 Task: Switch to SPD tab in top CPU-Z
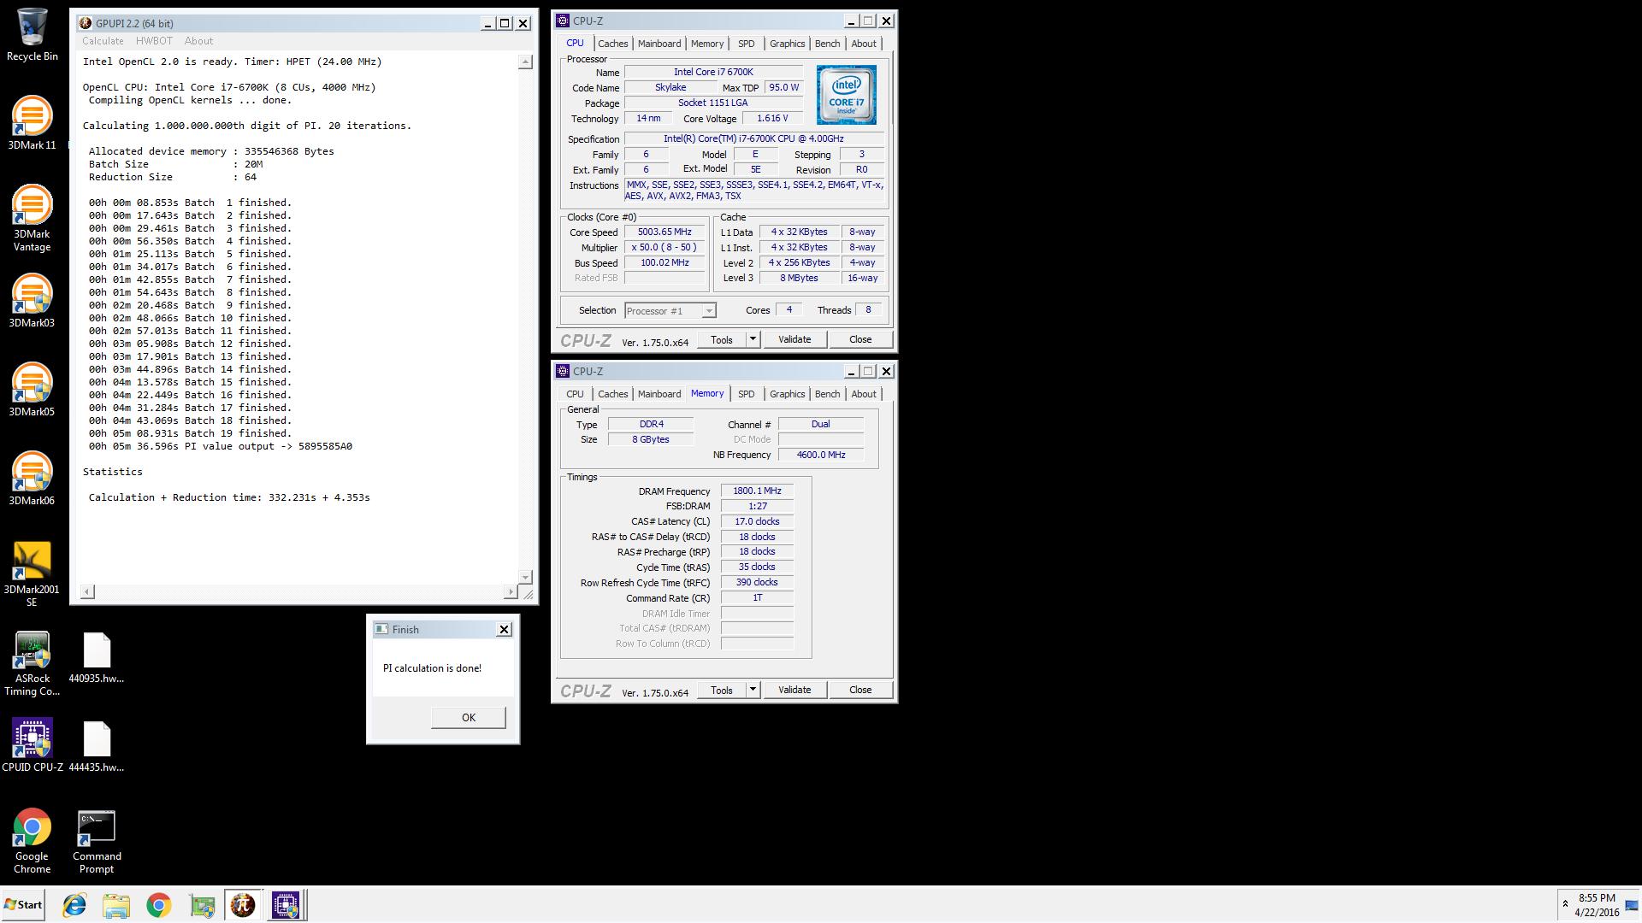pos(747,44)
